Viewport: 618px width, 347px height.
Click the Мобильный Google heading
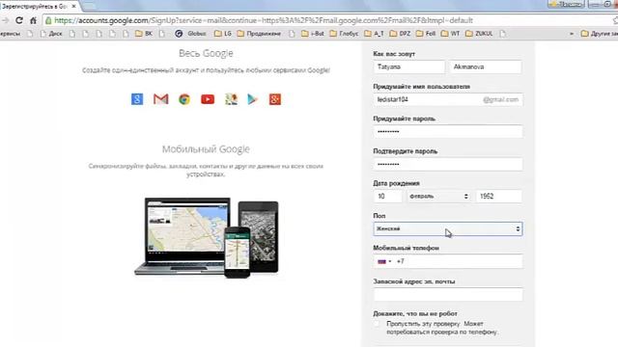coord(206,149)
